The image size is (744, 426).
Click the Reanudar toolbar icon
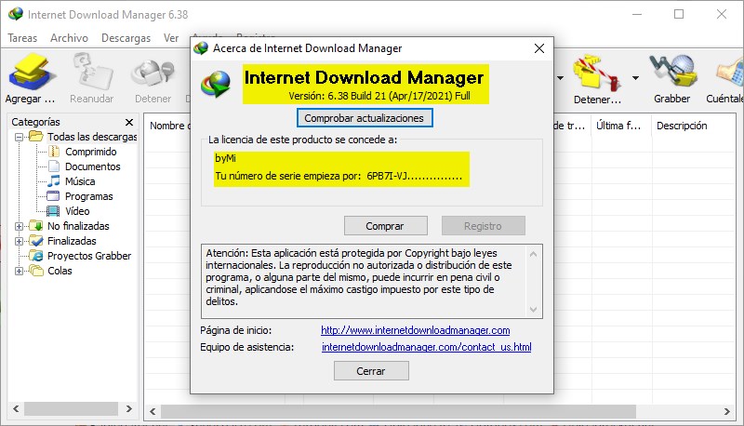click(x=92, y=73)
